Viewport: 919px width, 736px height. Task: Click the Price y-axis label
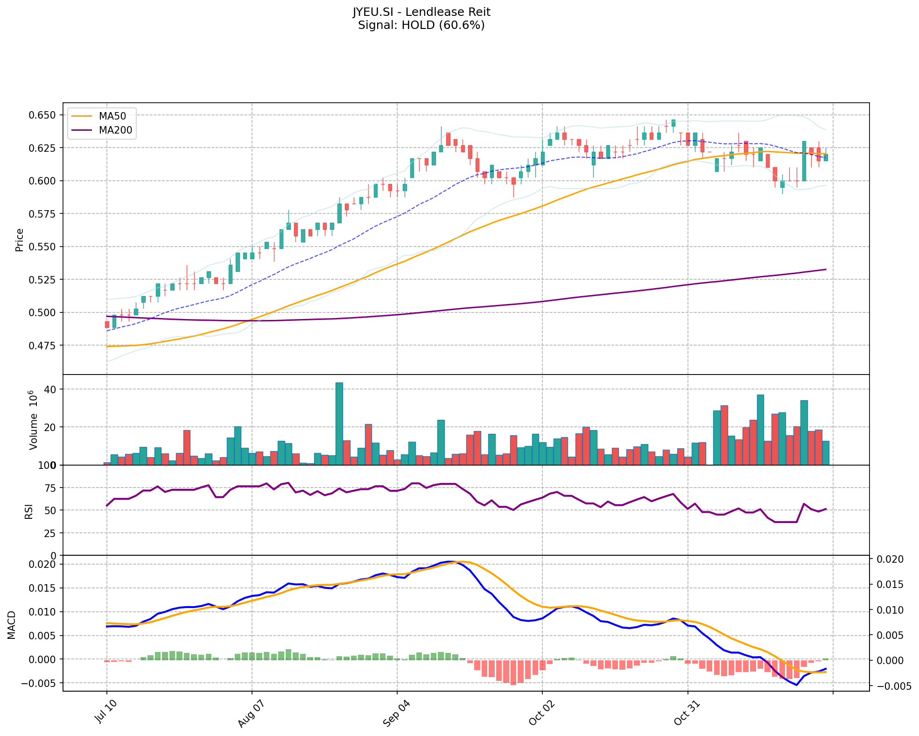click(x=20, y=240)
